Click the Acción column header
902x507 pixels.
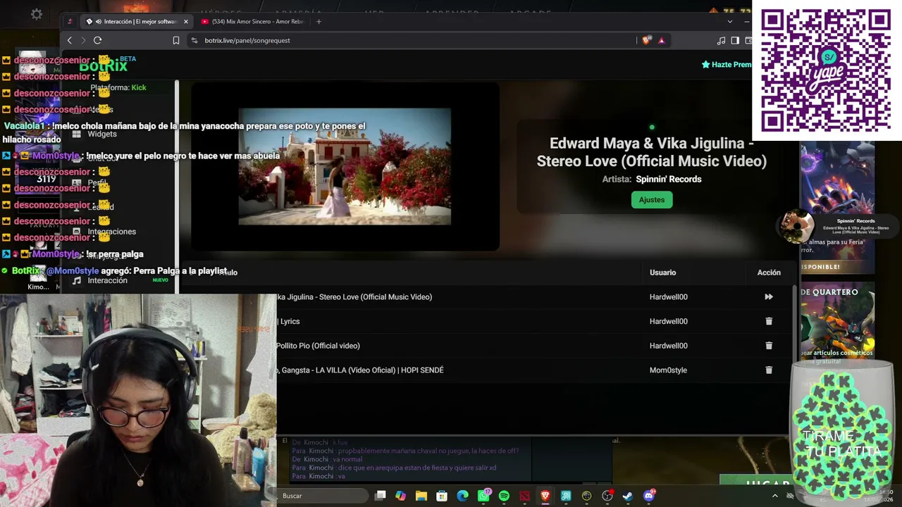(x=769, y=273)
